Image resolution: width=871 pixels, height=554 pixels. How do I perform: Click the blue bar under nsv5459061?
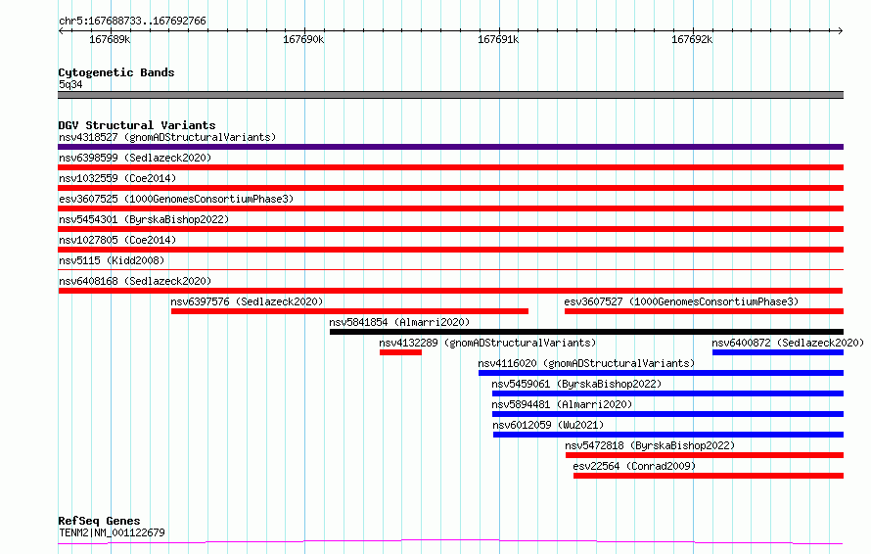(x=667, y=393)
